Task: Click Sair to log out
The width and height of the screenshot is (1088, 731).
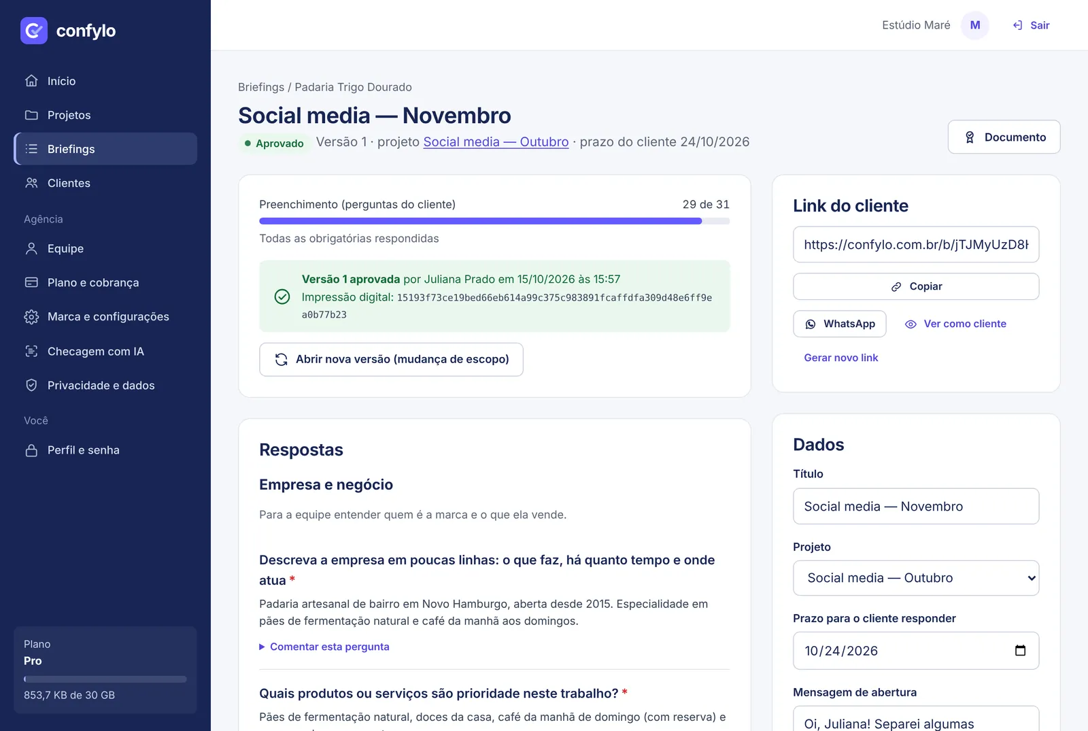Action: click(x=1032, y=25)
